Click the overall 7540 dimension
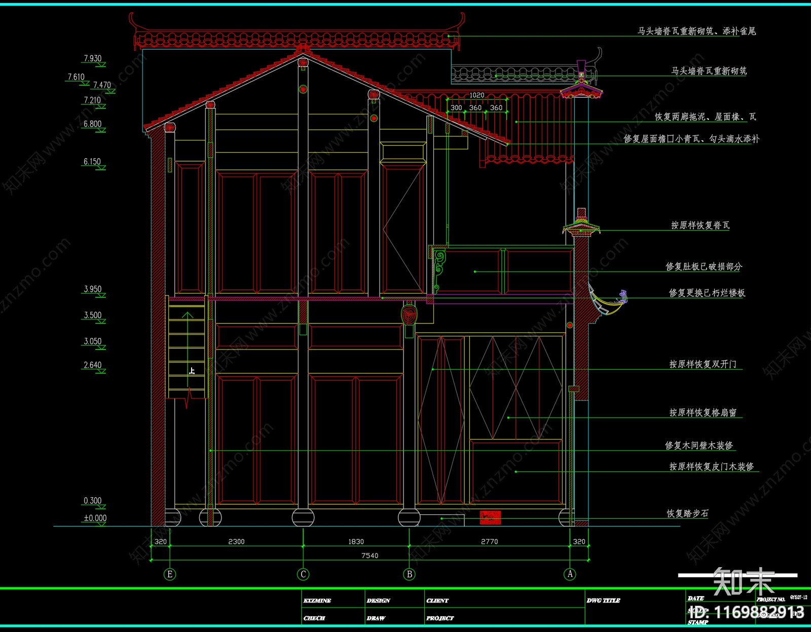 370,556
